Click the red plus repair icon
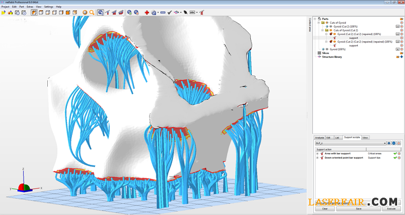Viewport: 405px width, 215px height. coord(147,12)
